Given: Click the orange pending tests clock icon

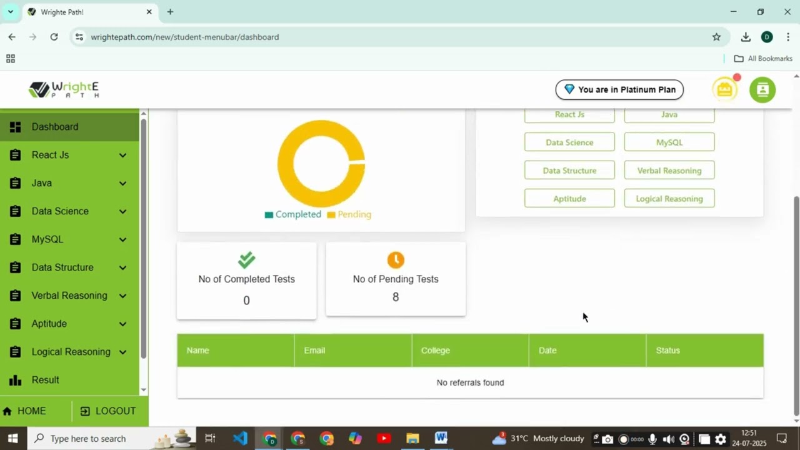Looking at the screenshot, I should pos(396,259).
